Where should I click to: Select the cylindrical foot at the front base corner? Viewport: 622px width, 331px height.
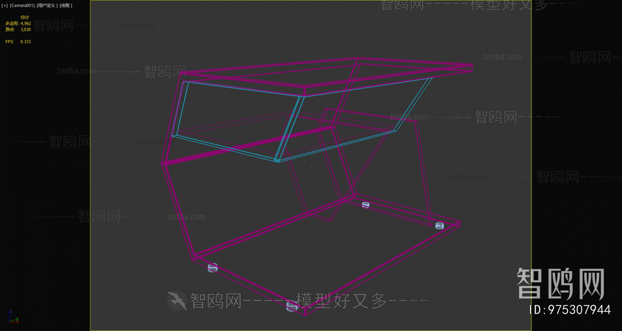[292, 306]
